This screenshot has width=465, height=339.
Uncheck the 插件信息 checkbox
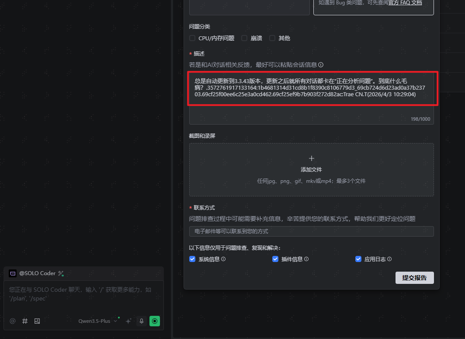pyautogui.click(x=275, y=259)
